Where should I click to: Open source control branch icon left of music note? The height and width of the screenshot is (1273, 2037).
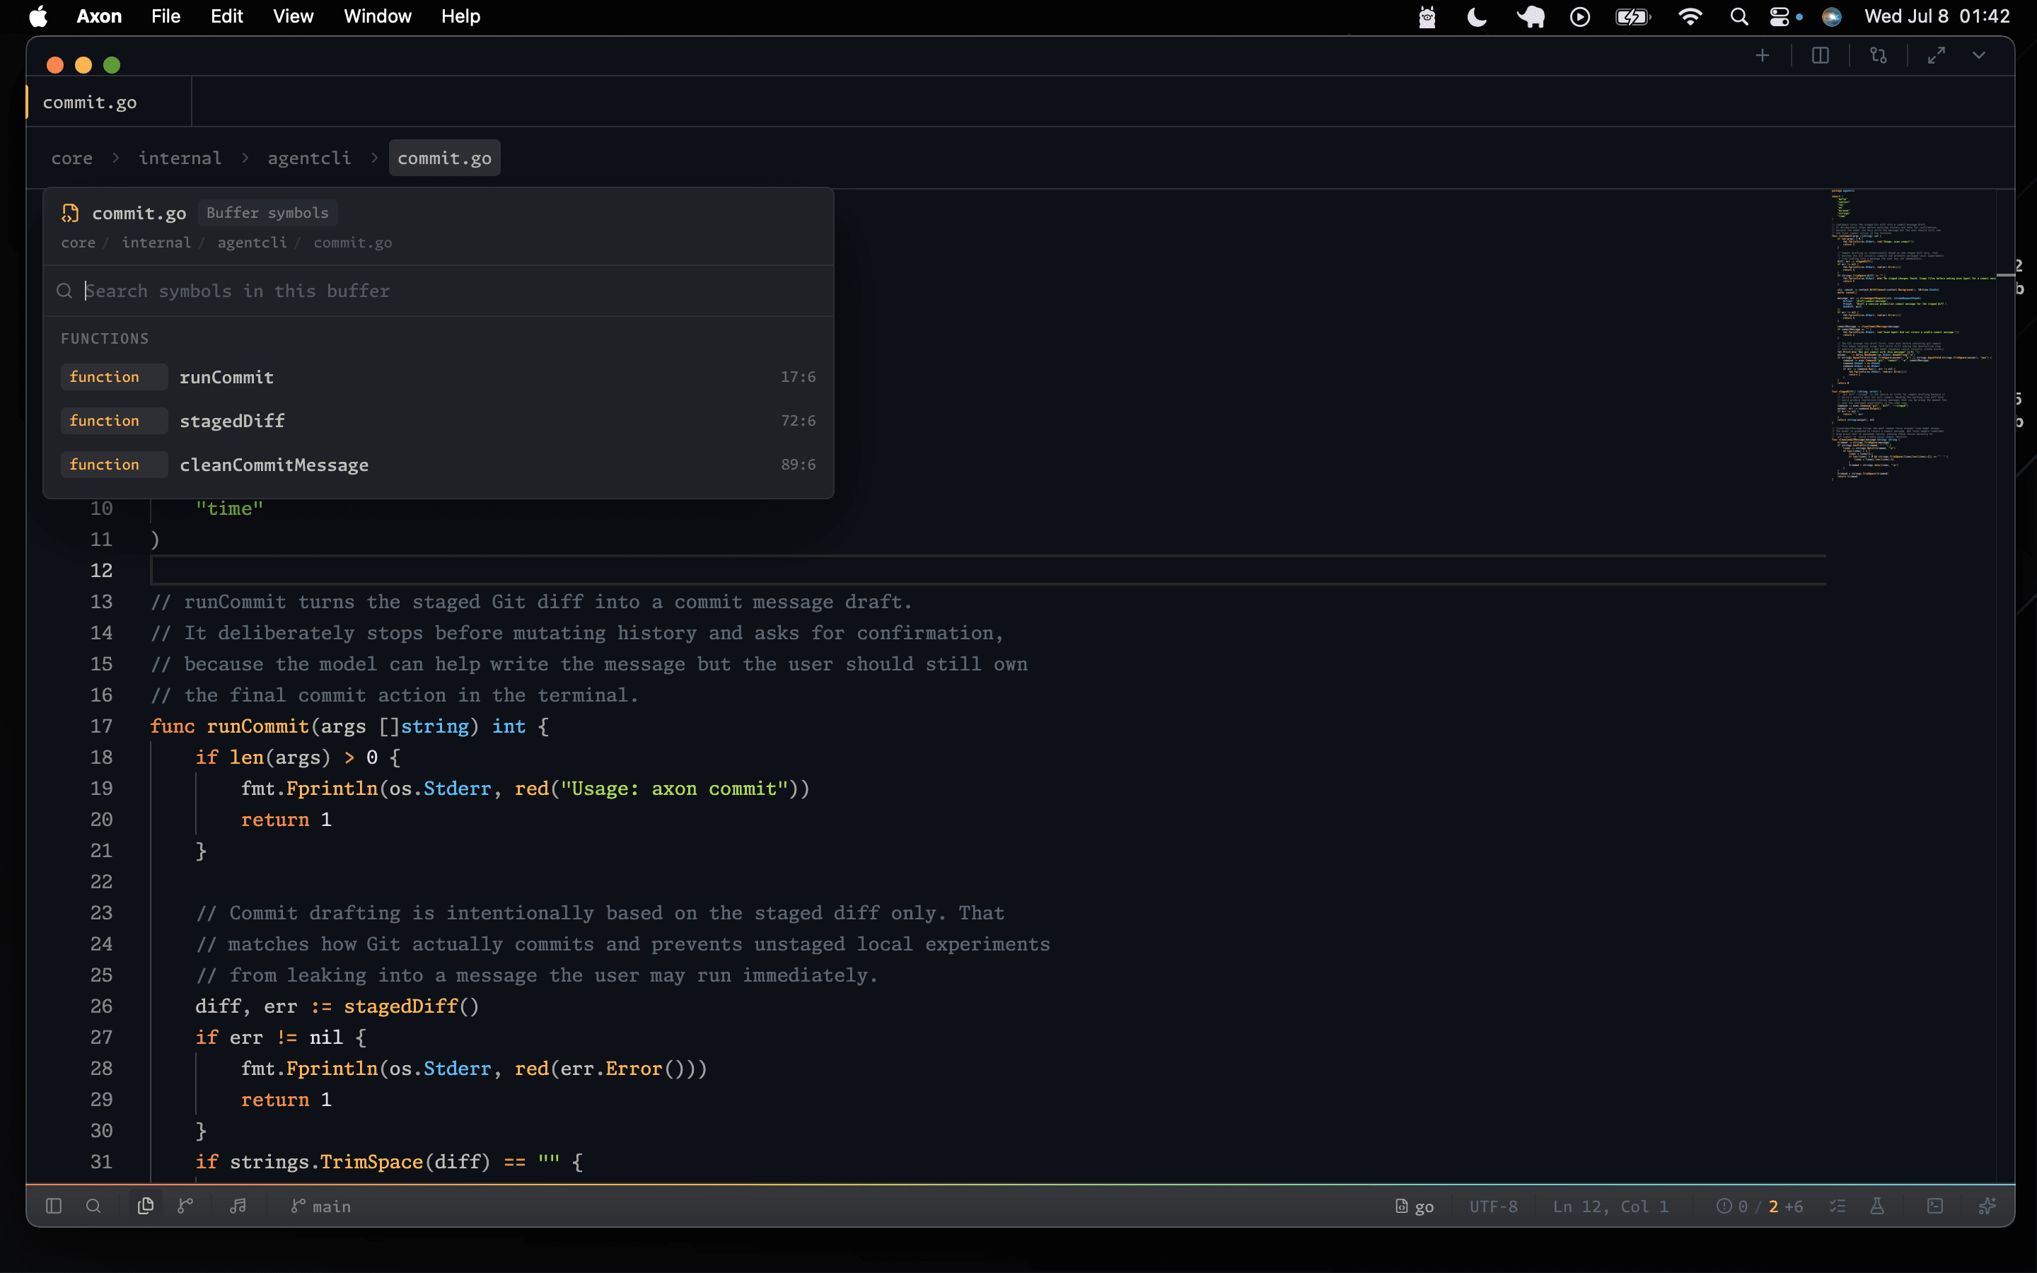pyautogui.click(x=185, y=1206)
